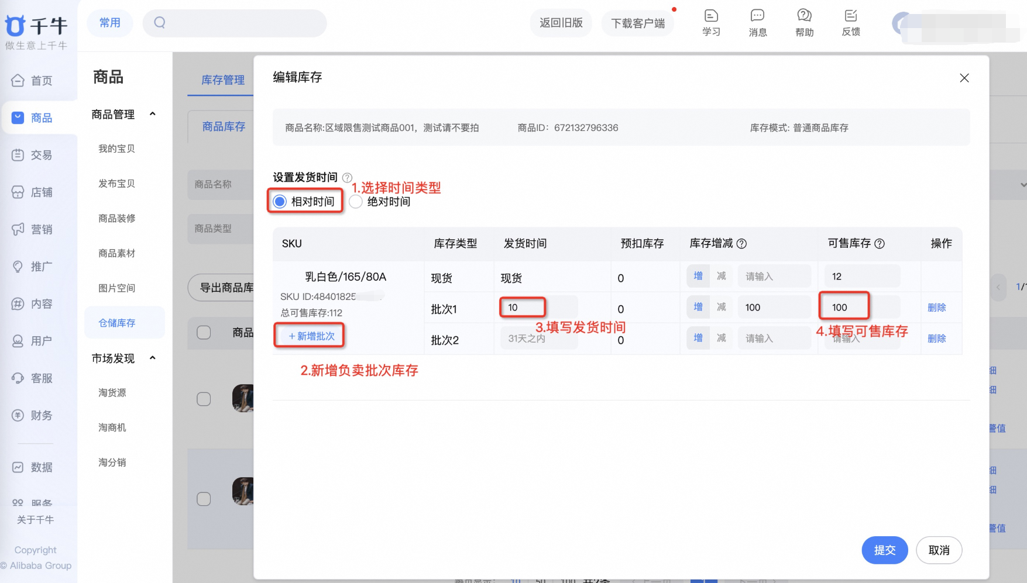
Task: Select the 绝对时间 radio option
Action: [x=356, y=202]
